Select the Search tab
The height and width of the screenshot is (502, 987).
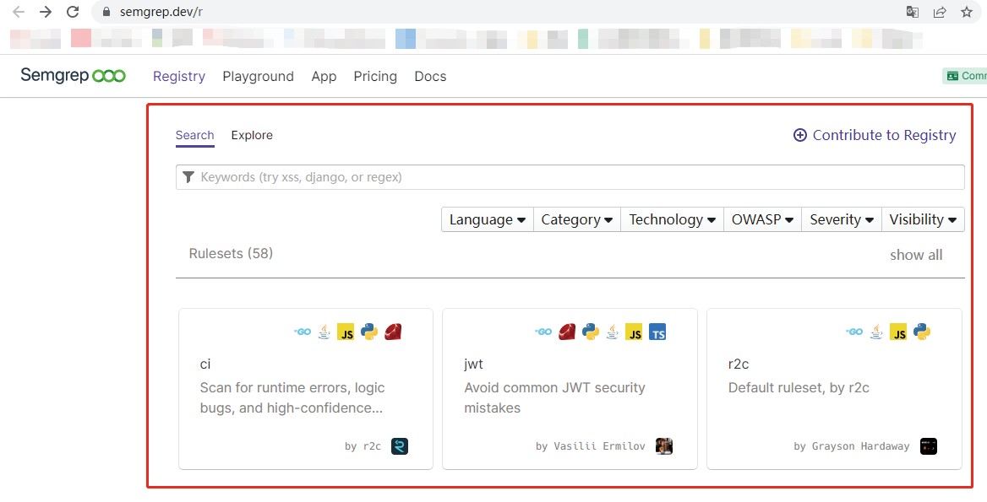point(194,135)
